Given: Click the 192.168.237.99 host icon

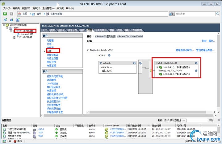Looking at the screenshot, I should click(x=14, y=37).
